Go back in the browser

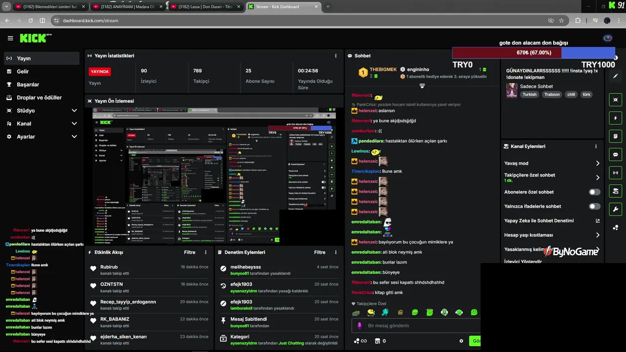[x=7, y=21]
